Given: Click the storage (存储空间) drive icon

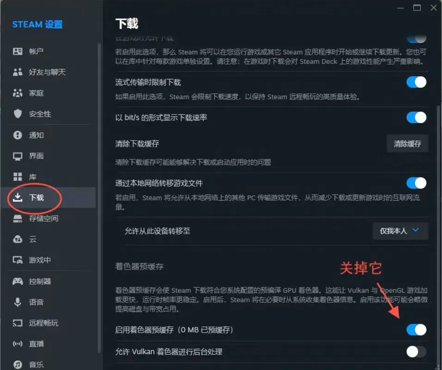Looking at the screenshot, I should pyautogui.click(x=18, y=219).
